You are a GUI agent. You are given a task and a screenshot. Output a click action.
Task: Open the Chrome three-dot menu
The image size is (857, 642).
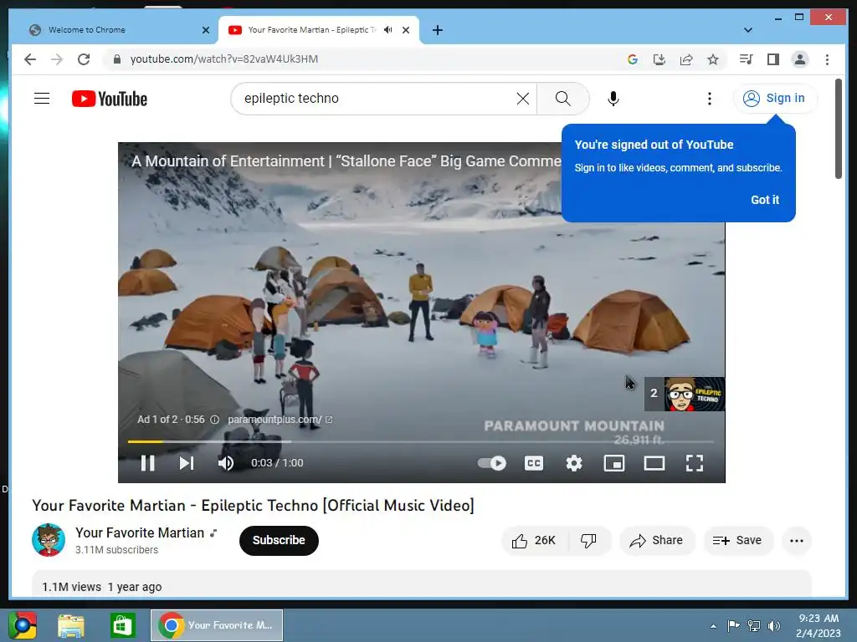pyautogui.click(x=827, y=59)
